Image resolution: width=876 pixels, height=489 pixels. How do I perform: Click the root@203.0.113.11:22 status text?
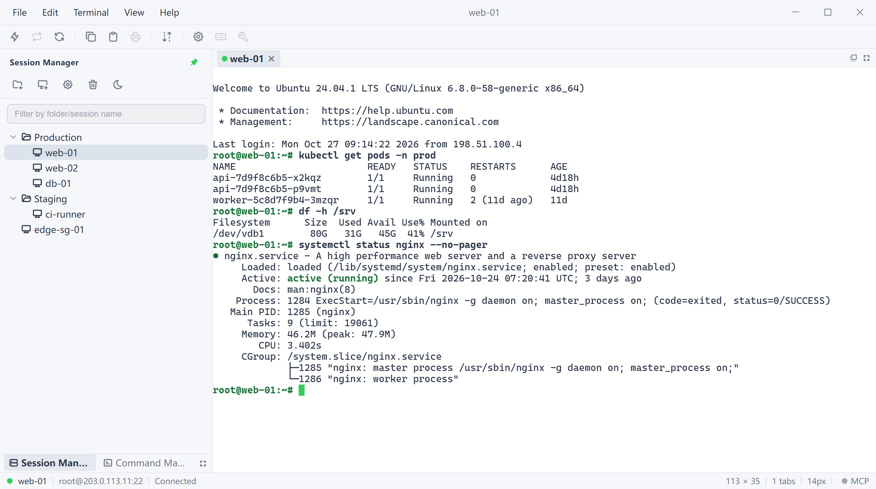coord(101,481)
